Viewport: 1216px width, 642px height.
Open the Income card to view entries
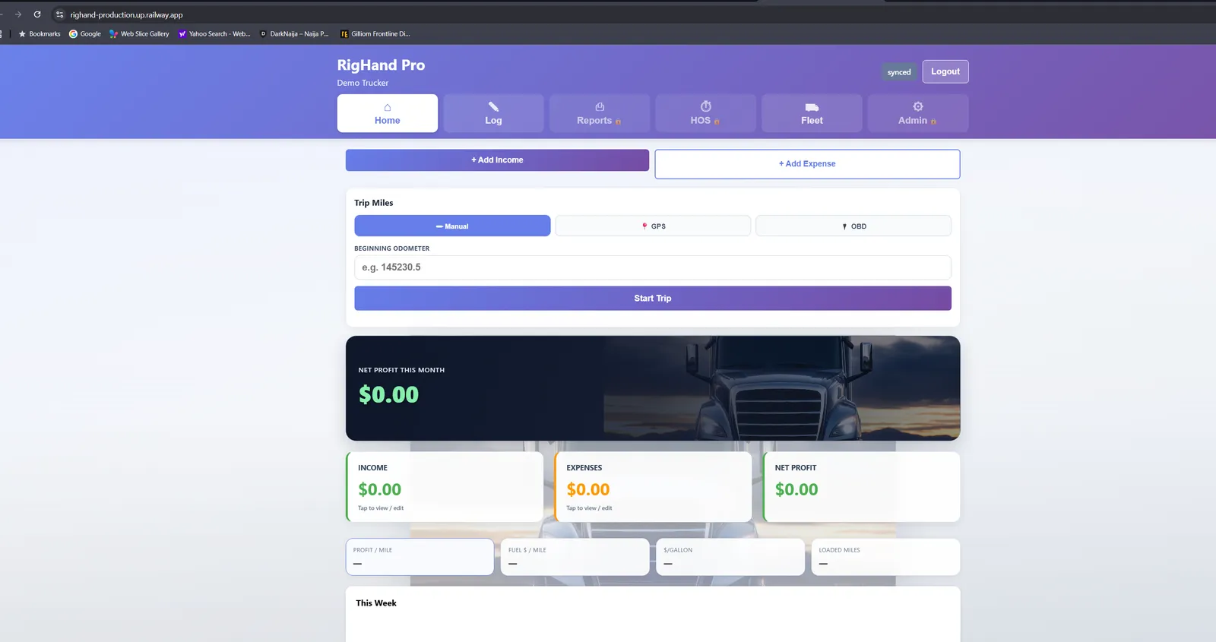tap(445, 487)
